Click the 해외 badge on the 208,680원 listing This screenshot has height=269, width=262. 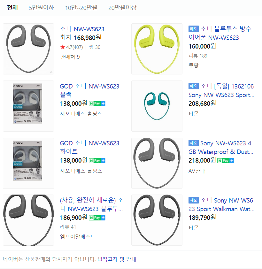click(x=194, y=86)
